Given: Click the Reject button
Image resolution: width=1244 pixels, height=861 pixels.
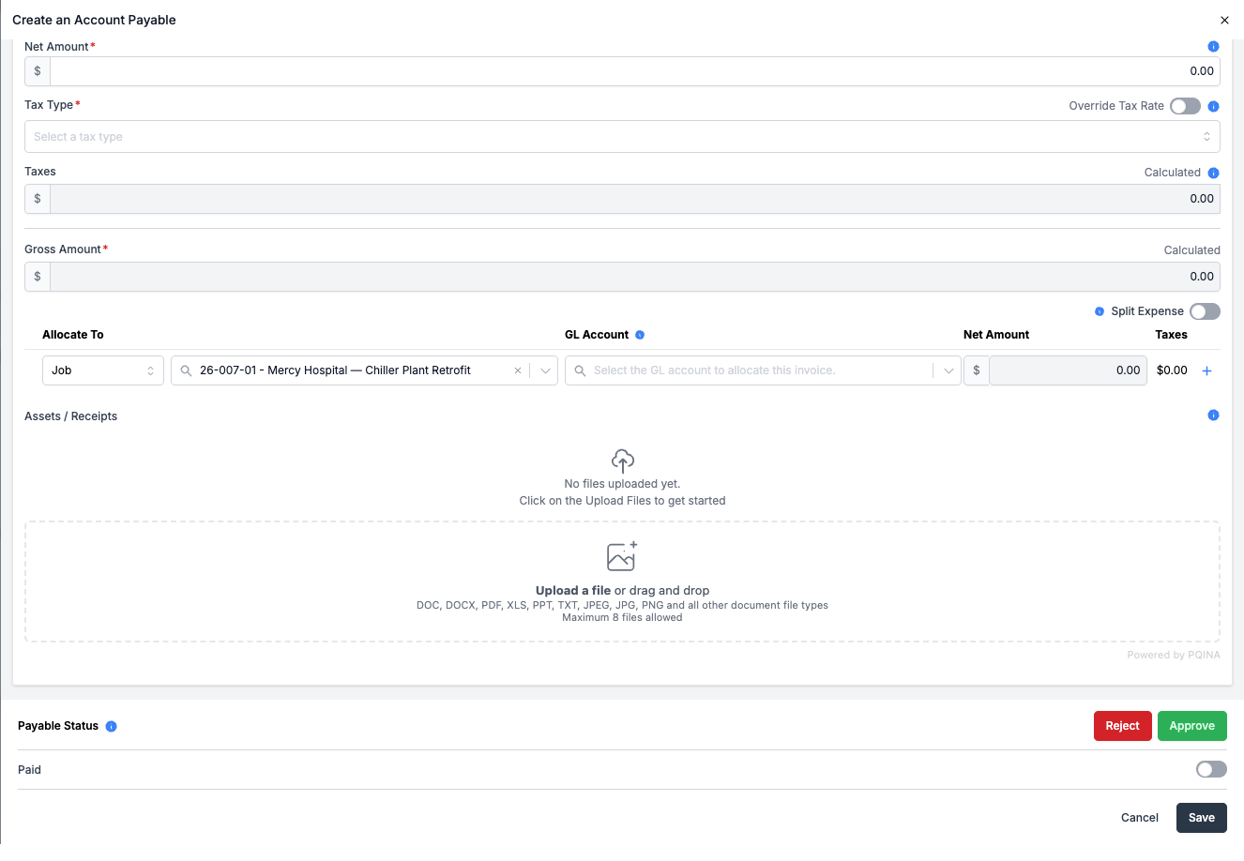Looking at the screenshot, I should coord(1122,726).
